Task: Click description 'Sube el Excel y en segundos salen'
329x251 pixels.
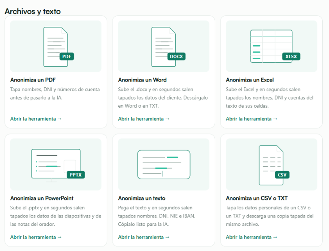Action: (x=263, y=89)
